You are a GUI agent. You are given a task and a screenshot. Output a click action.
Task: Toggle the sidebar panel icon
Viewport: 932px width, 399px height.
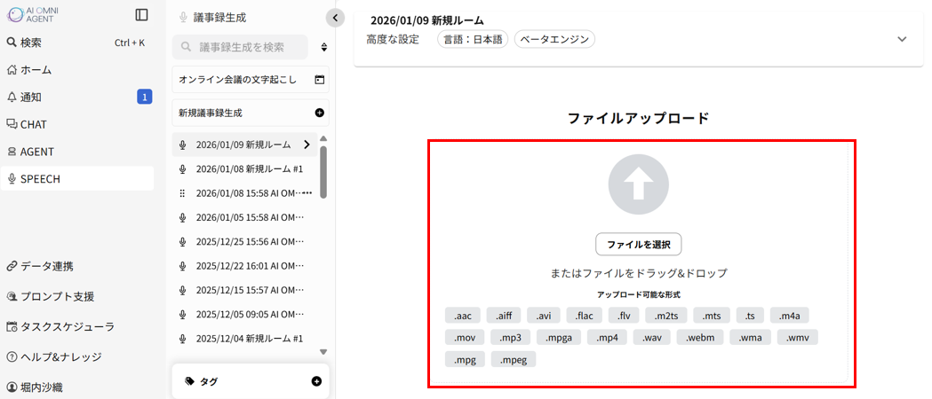point(141,15)
